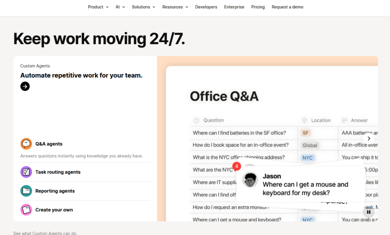Click the NYC tag in shipping address row
Screen dimensions: 390x235
[308, 158]
